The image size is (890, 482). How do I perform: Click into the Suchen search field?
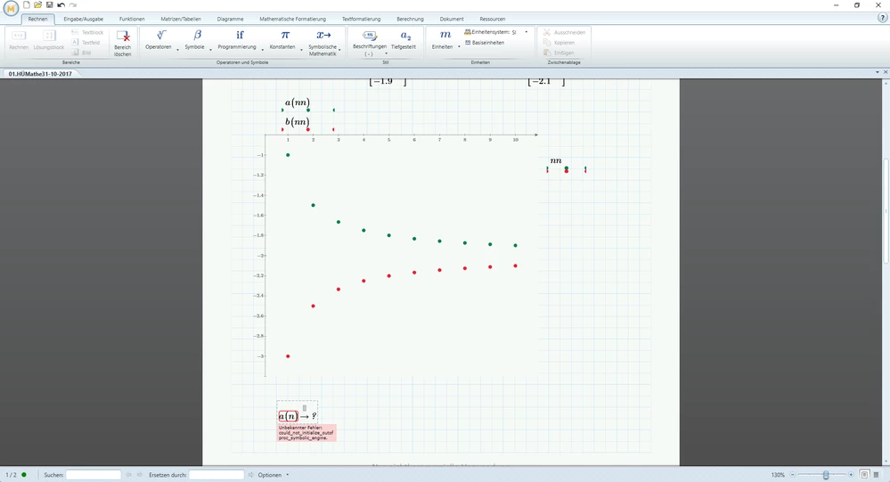pos(94,475)
